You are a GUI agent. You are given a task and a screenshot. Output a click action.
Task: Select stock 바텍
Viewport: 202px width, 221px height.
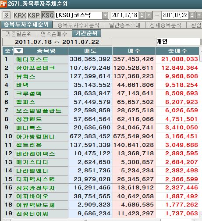point(41,85)
